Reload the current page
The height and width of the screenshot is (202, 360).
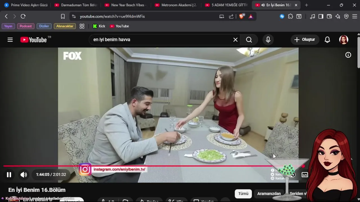click(23, 16)
